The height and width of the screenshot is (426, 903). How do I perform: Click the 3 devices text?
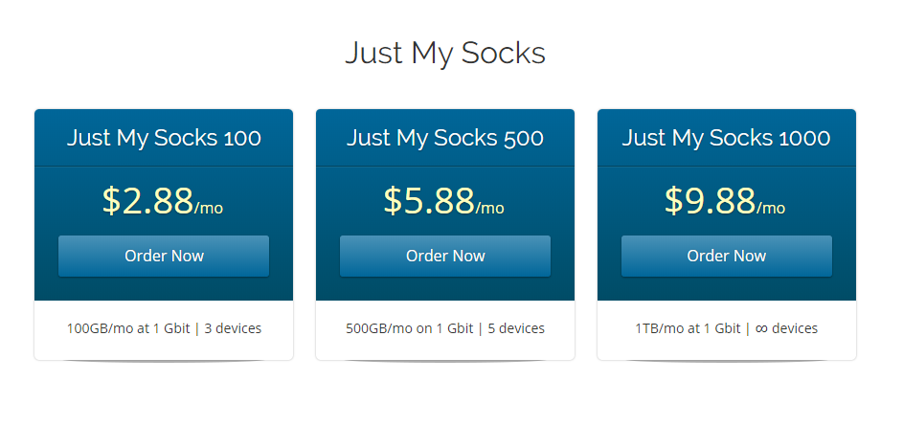pyautogui.click(x=233, y=328)
